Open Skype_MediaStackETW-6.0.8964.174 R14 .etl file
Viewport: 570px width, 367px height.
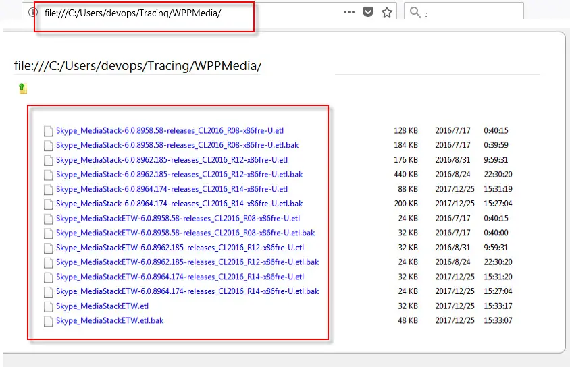[x=180, y=277]
